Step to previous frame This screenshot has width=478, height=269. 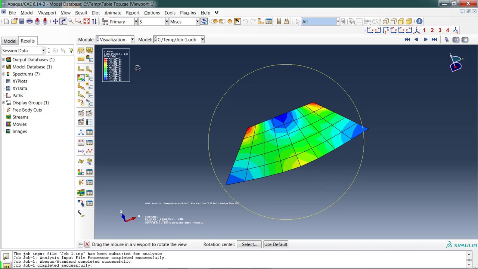pos(416,40)
